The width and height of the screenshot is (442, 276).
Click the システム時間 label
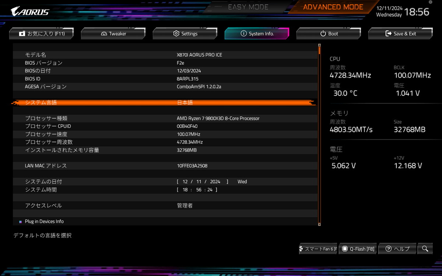coord(41,190)
